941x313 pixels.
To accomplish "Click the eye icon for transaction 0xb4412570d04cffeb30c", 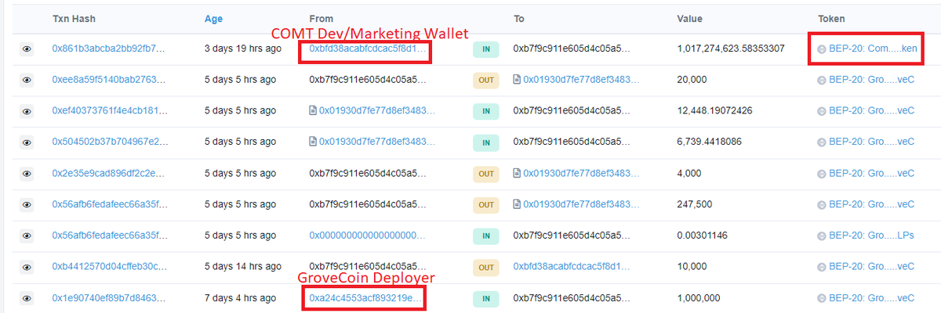I will (x=27, y=267).
